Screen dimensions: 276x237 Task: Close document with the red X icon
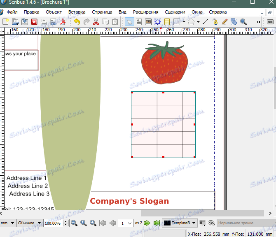coord(34,22)
